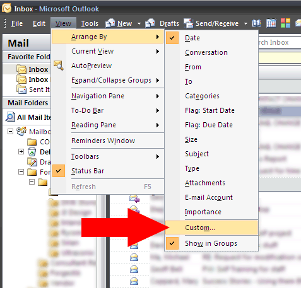Arrange by Date checked option
The image size is (301, 288).
[211, 38]
